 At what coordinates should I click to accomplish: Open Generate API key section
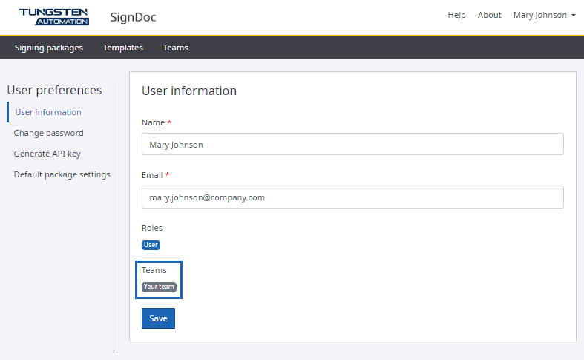point(47,154)
